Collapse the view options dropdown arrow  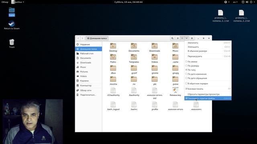[186, 38]
